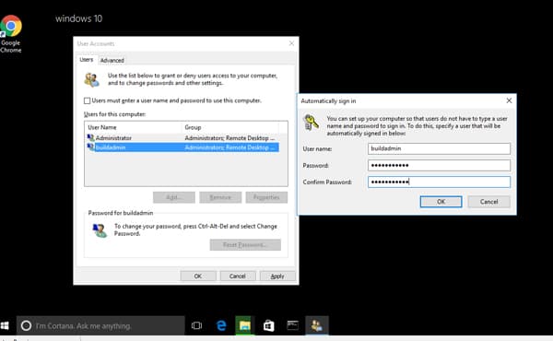Select buildadmin row in the user list
Image resolution: width=553 pixels, height=341 pixels.
coord(182,147)
